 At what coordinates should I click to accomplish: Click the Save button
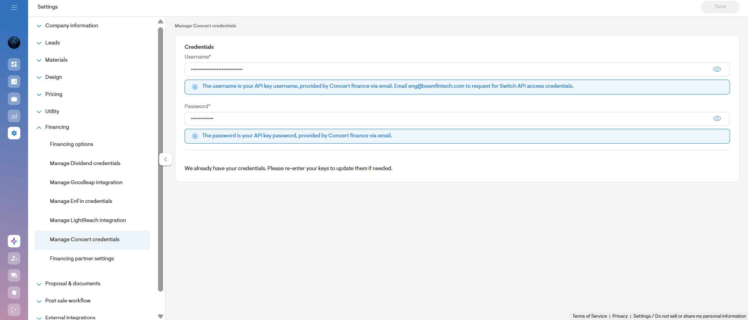click(x=720, y=7)
